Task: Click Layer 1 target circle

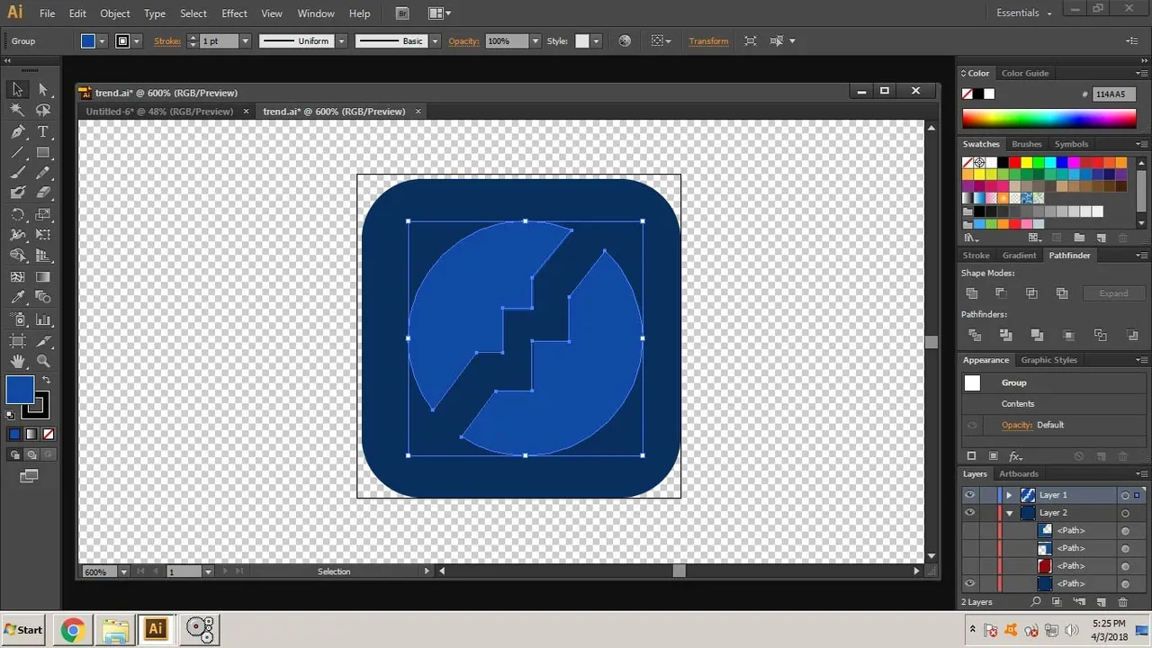Action: [x=1125, y=495]
